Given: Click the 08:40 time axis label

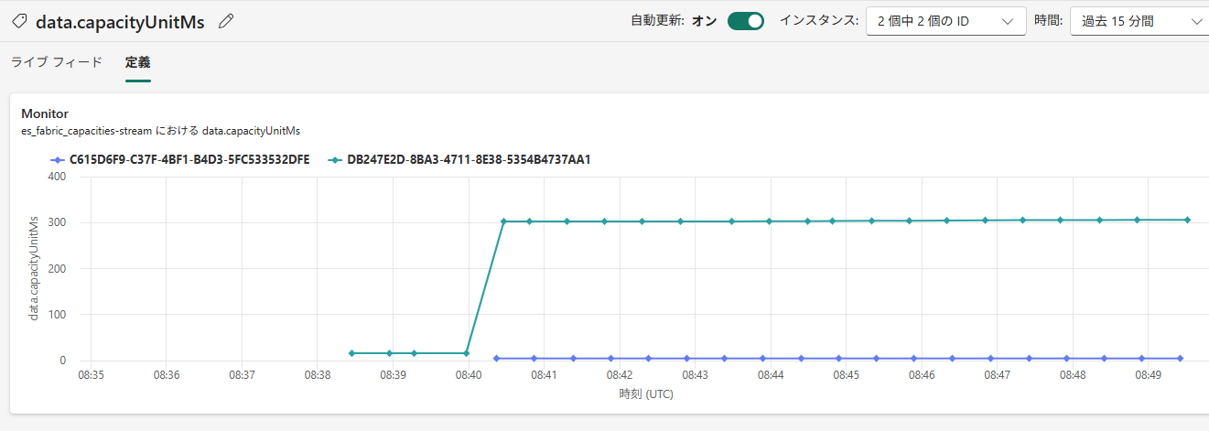Looking at the screenshot, I should coord(469,375).
